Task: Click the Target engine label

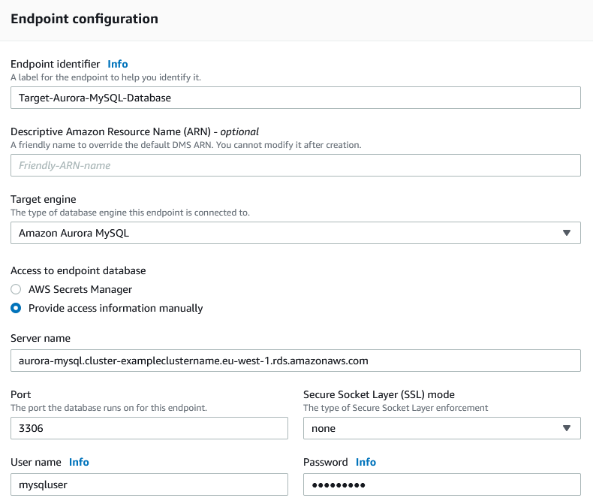Action: (x=43, y=199)
